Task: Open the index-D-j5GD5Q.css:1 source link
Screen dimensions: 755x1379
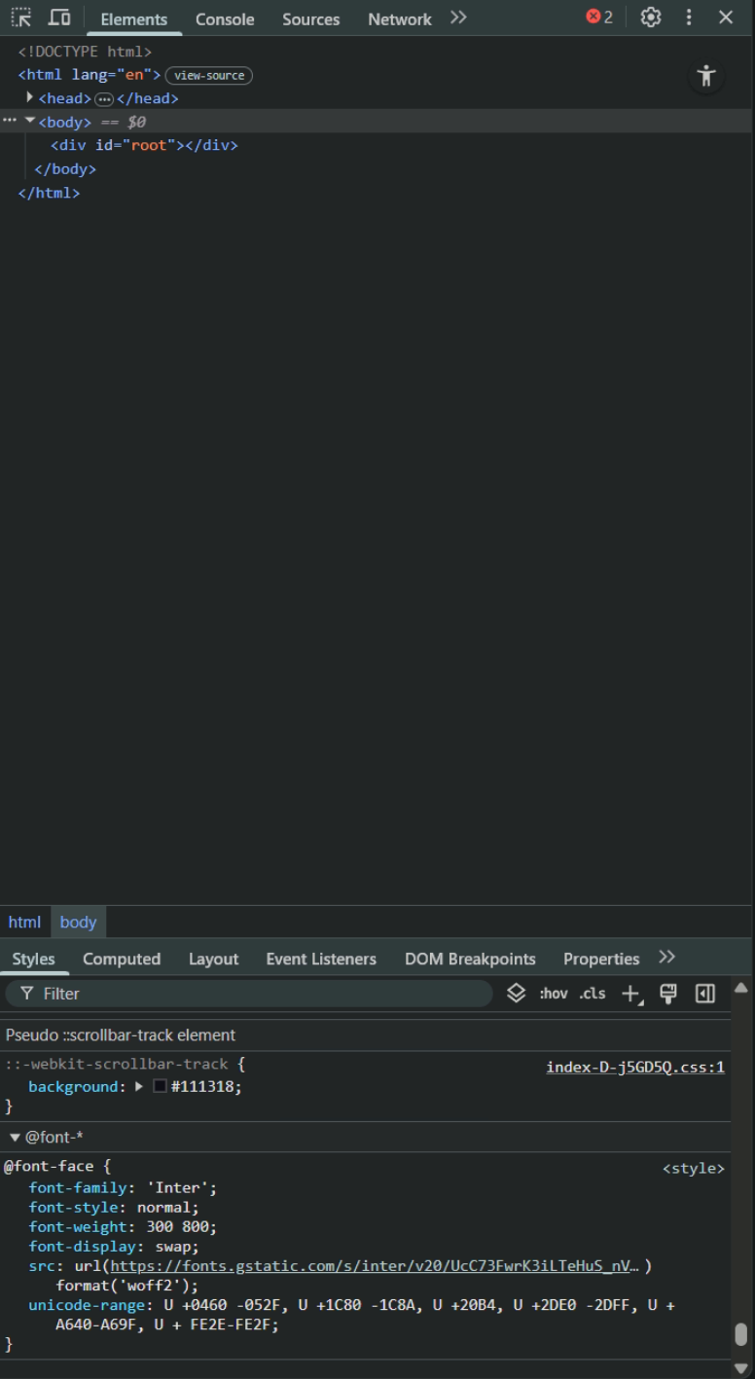Action: [x=634, y=1068]
